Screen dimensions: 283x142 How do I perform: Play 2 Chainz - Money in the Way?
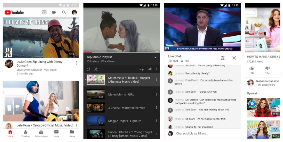coord(122,108)
